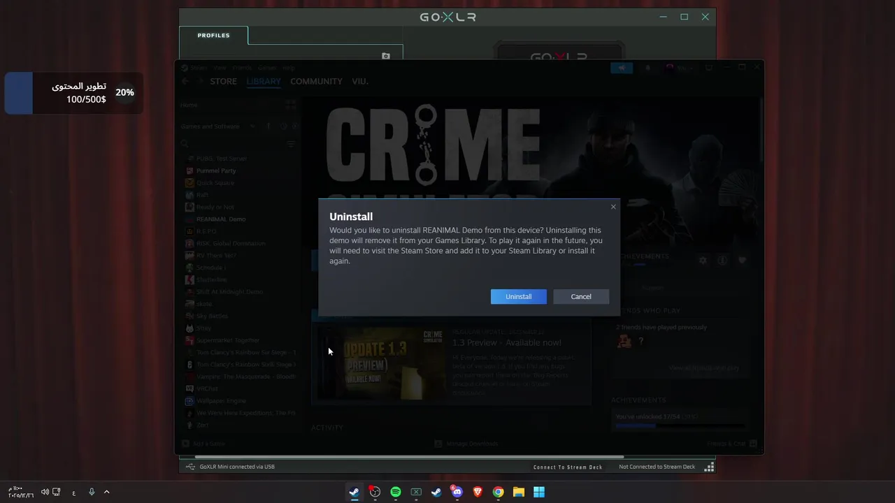Go back with Steam's back arrow

185,81
